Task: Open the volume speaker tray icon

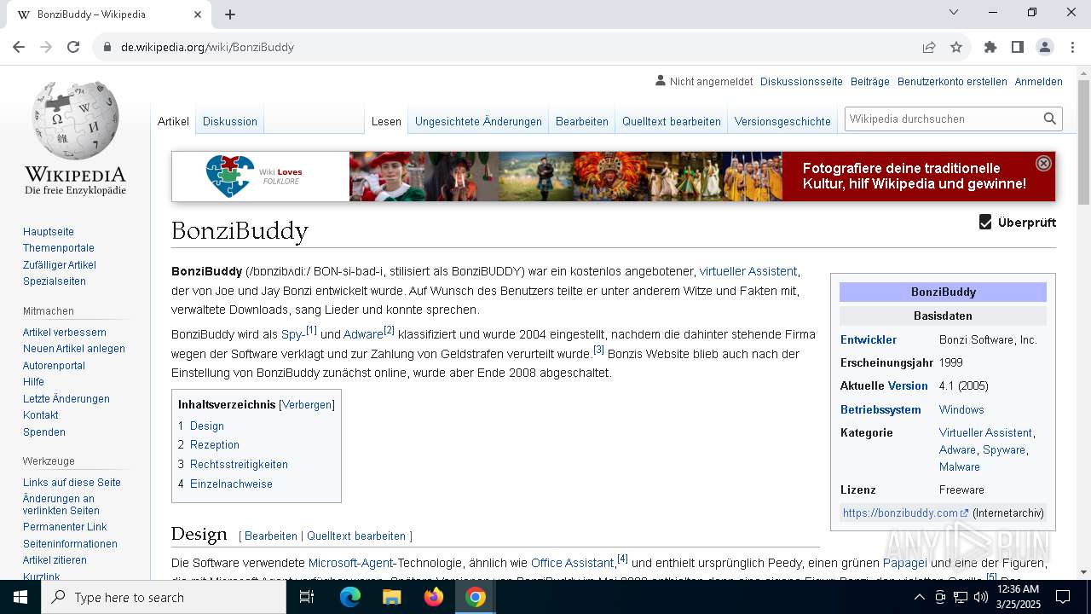Action: click(981, 597)
